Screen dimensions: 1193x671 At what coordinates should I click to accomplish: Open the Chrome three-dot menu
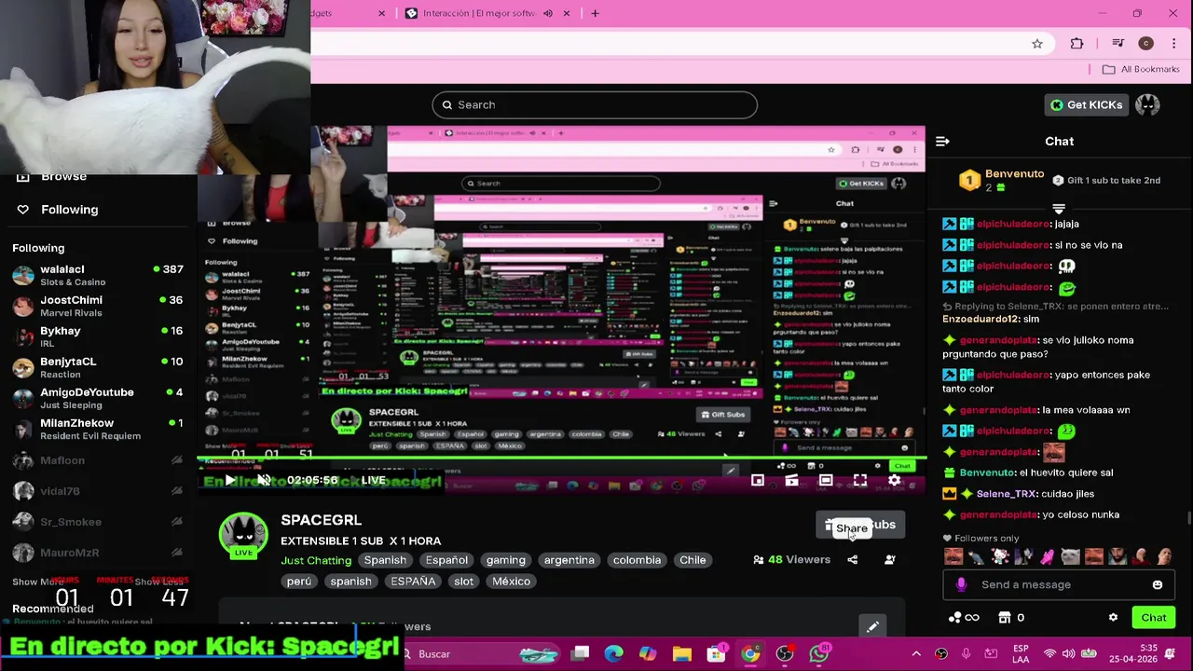coord(1173,43)
